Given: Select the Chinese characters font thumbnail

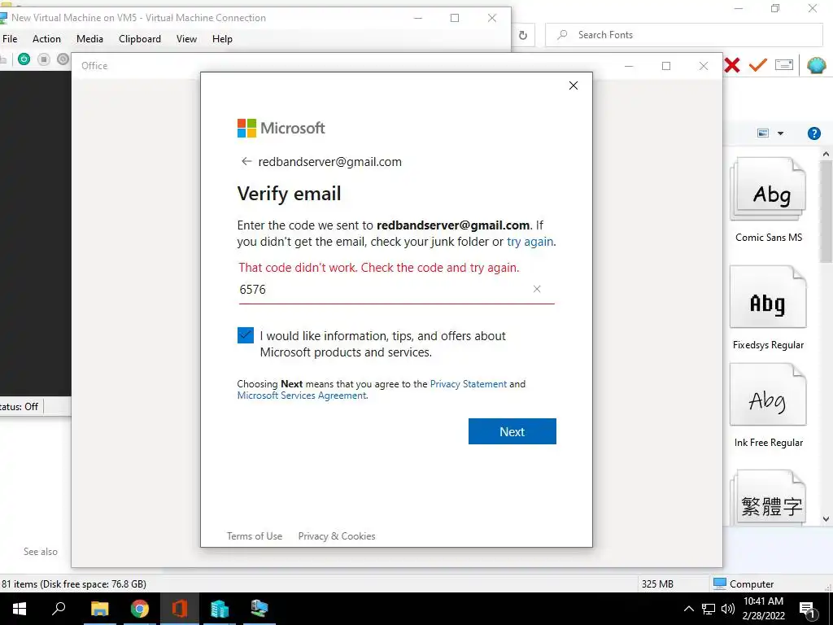Looking at the screenshot, I should [x=768, y=497].
